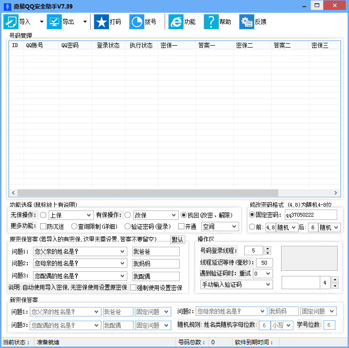This screenshot has height=348, width=349.
Task: Open the 手动输入验证码 dropdown
Action: tap(236, 284)
